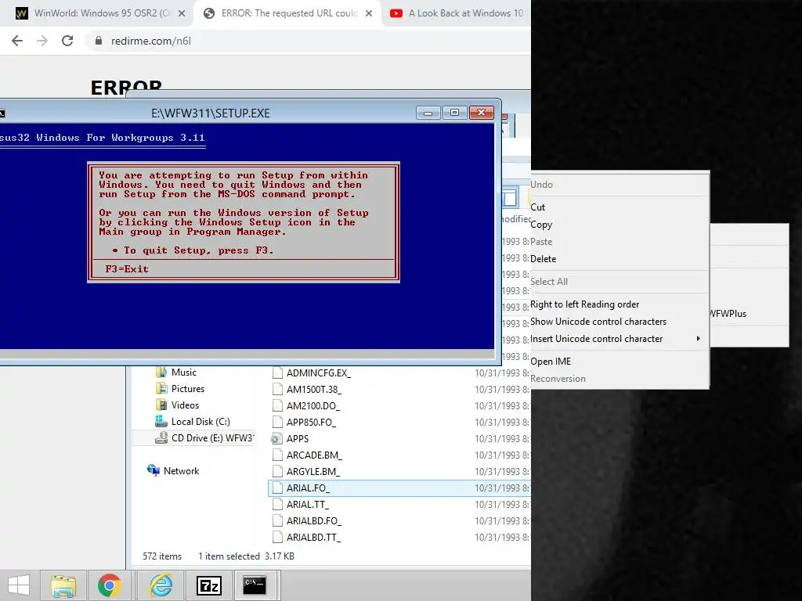Select file ARGYLE.BM_
802x601 pixels.
pos(313,471)
